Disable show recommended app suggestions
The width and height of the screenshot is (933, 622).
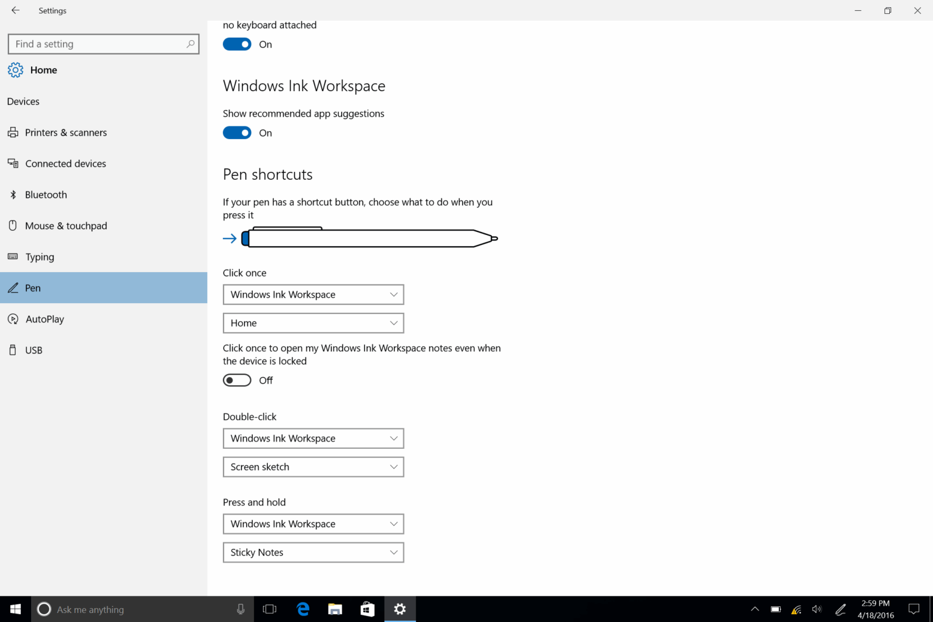(237, 132)
